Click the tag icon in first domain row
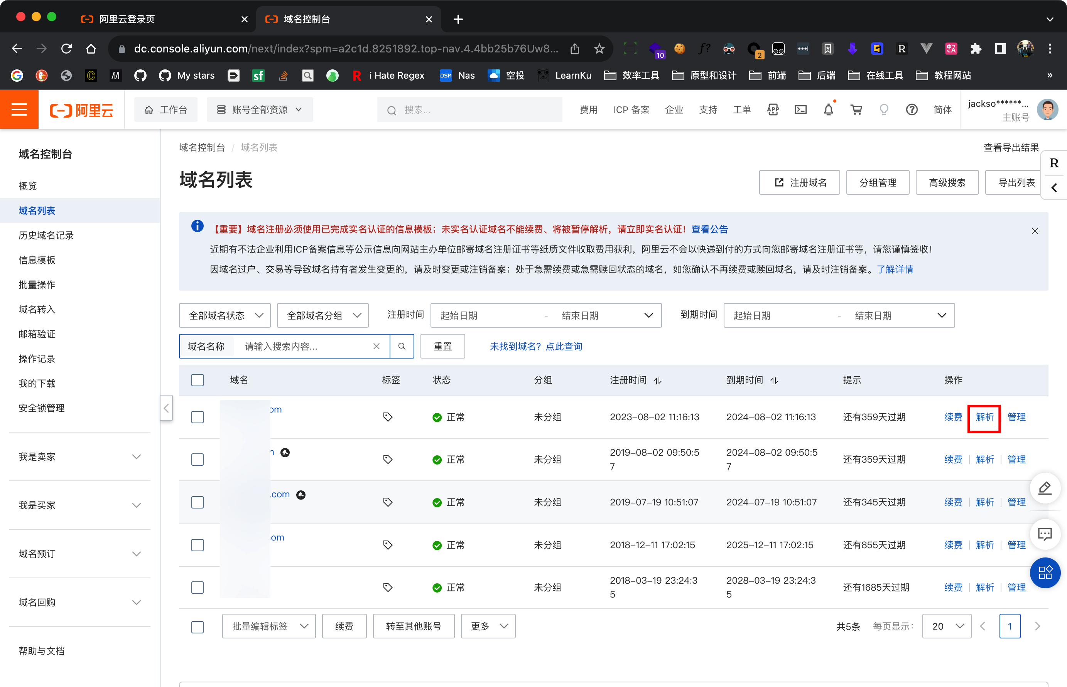1067x687 pixels. click(x=388, y=417)
